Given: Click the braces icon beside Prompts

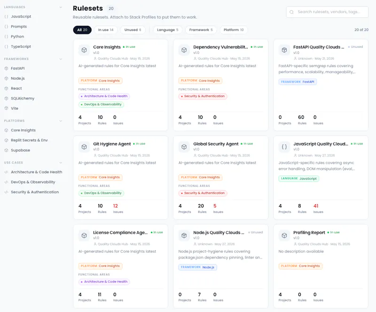Looking at the screenshot, I should pyautogui.click(x=6, y=27).
